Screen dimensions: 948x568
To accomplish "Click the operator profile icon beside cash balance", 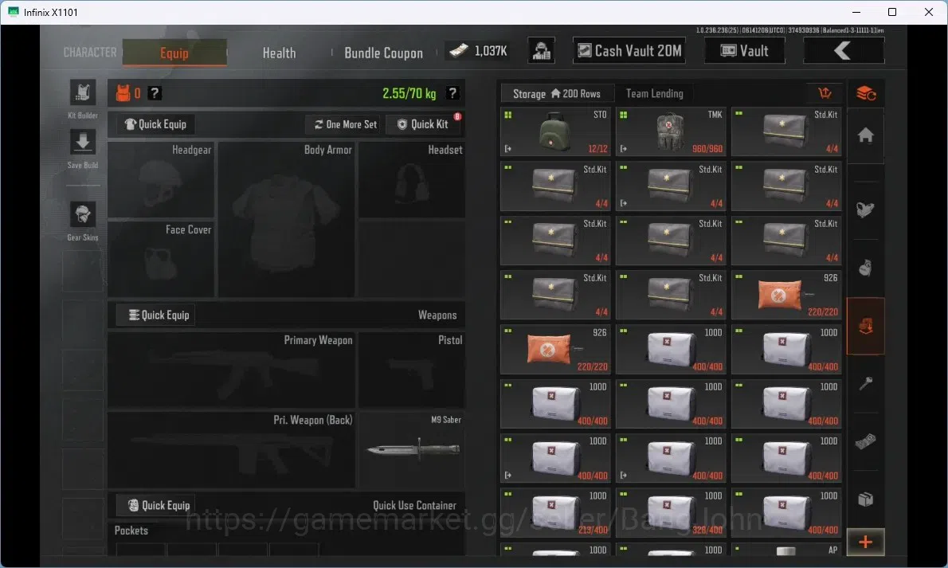I will pos(541,51).
